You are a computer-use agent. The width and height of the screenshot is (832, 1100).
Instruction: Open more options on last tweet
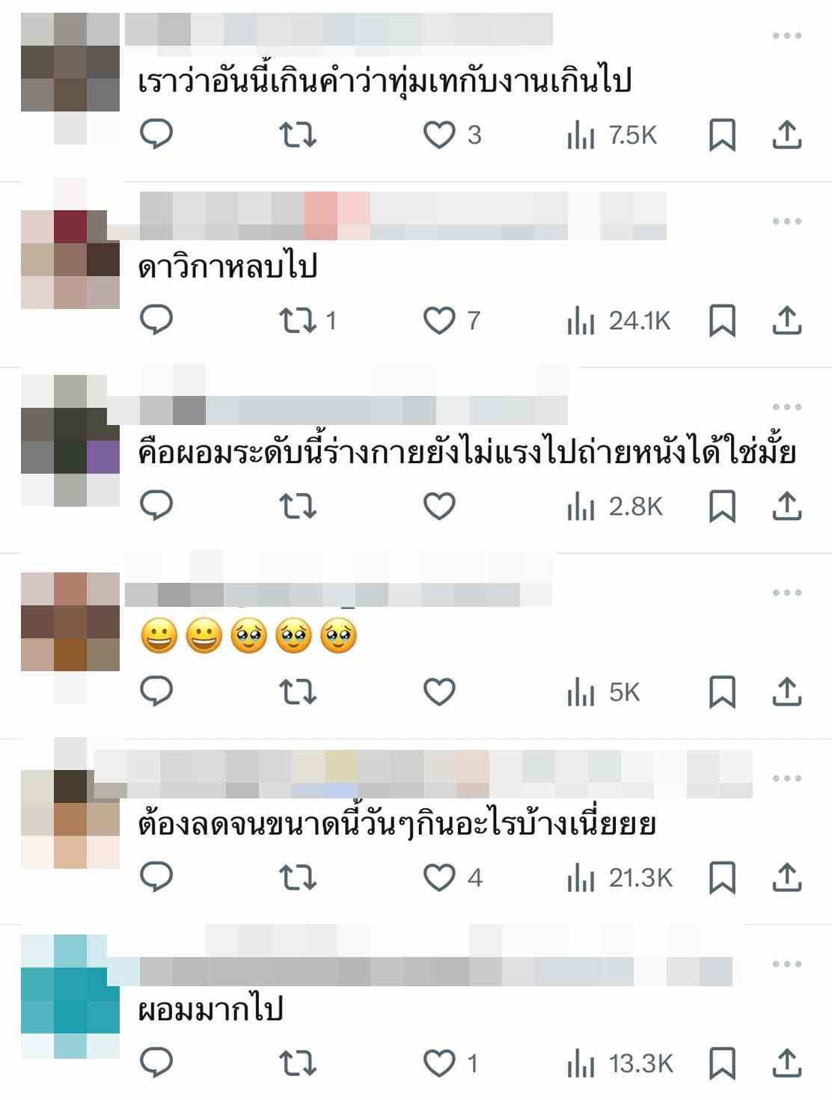787,964
